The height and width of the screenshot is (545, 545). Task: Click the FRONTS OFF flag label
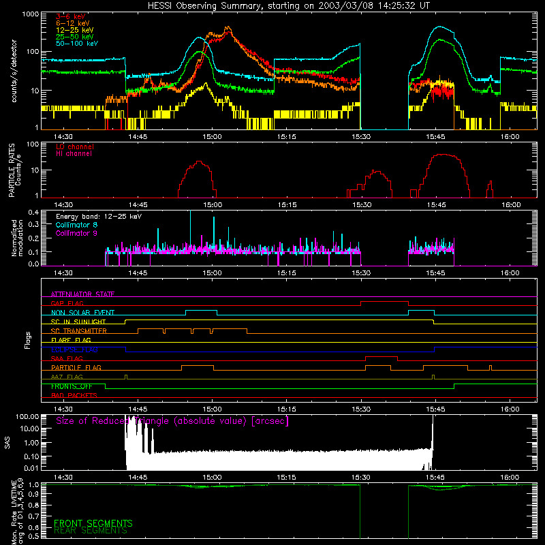(x=72, y=386)
